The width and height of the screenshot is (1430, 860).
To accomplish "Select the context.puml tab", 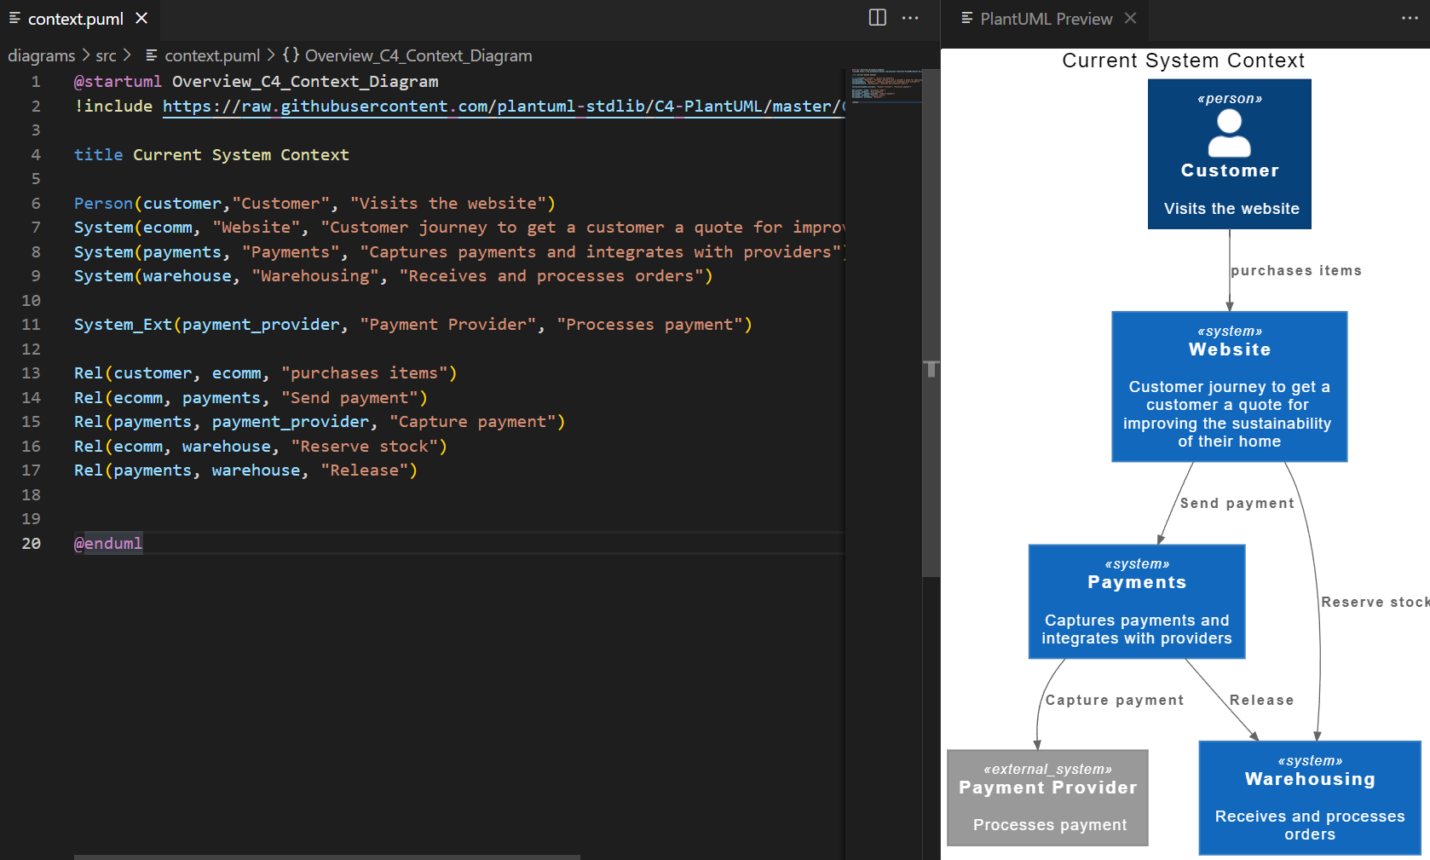I will pyautogui.click(x=79, y=18).
